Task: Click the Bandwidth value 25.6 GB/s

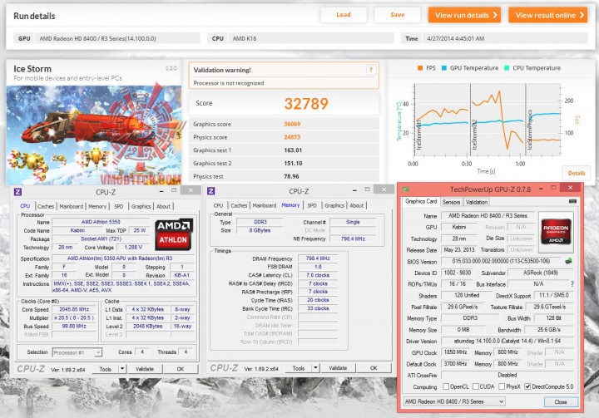Action: tap(549, 329)
